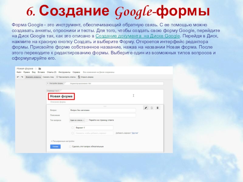Click the Открыть форму button
243x182 pixels.
(x=86, y=77)
